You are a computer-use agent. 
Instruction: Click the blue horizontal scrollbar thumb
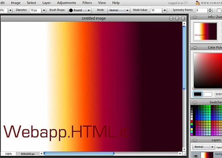pos(79,154)
